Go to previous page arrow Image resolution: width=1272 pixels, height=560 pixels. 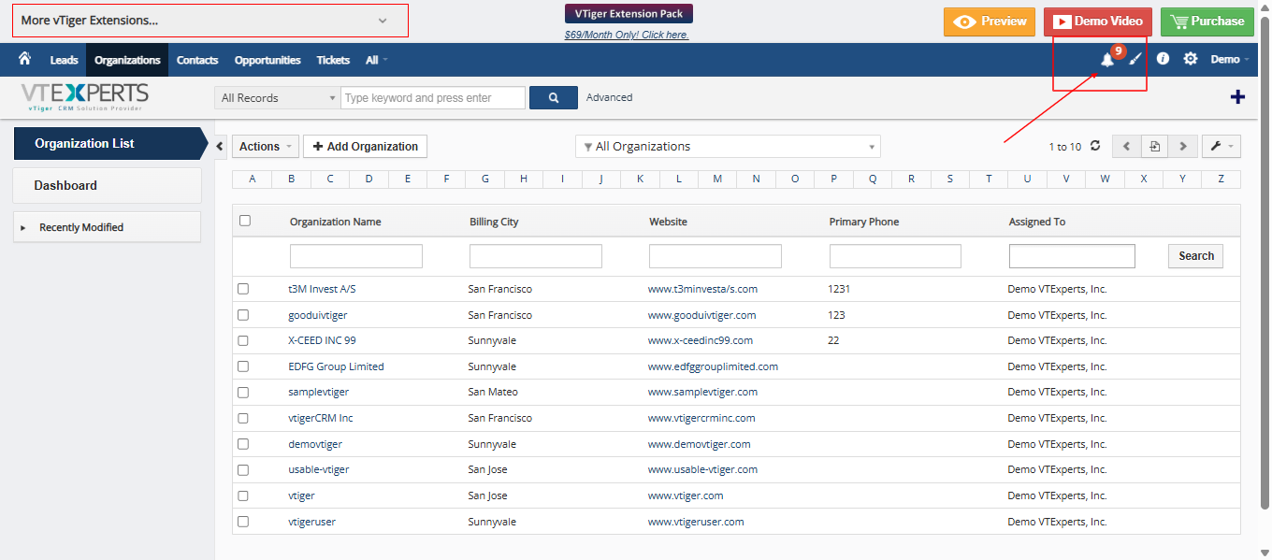click(x=1126, y=146)
